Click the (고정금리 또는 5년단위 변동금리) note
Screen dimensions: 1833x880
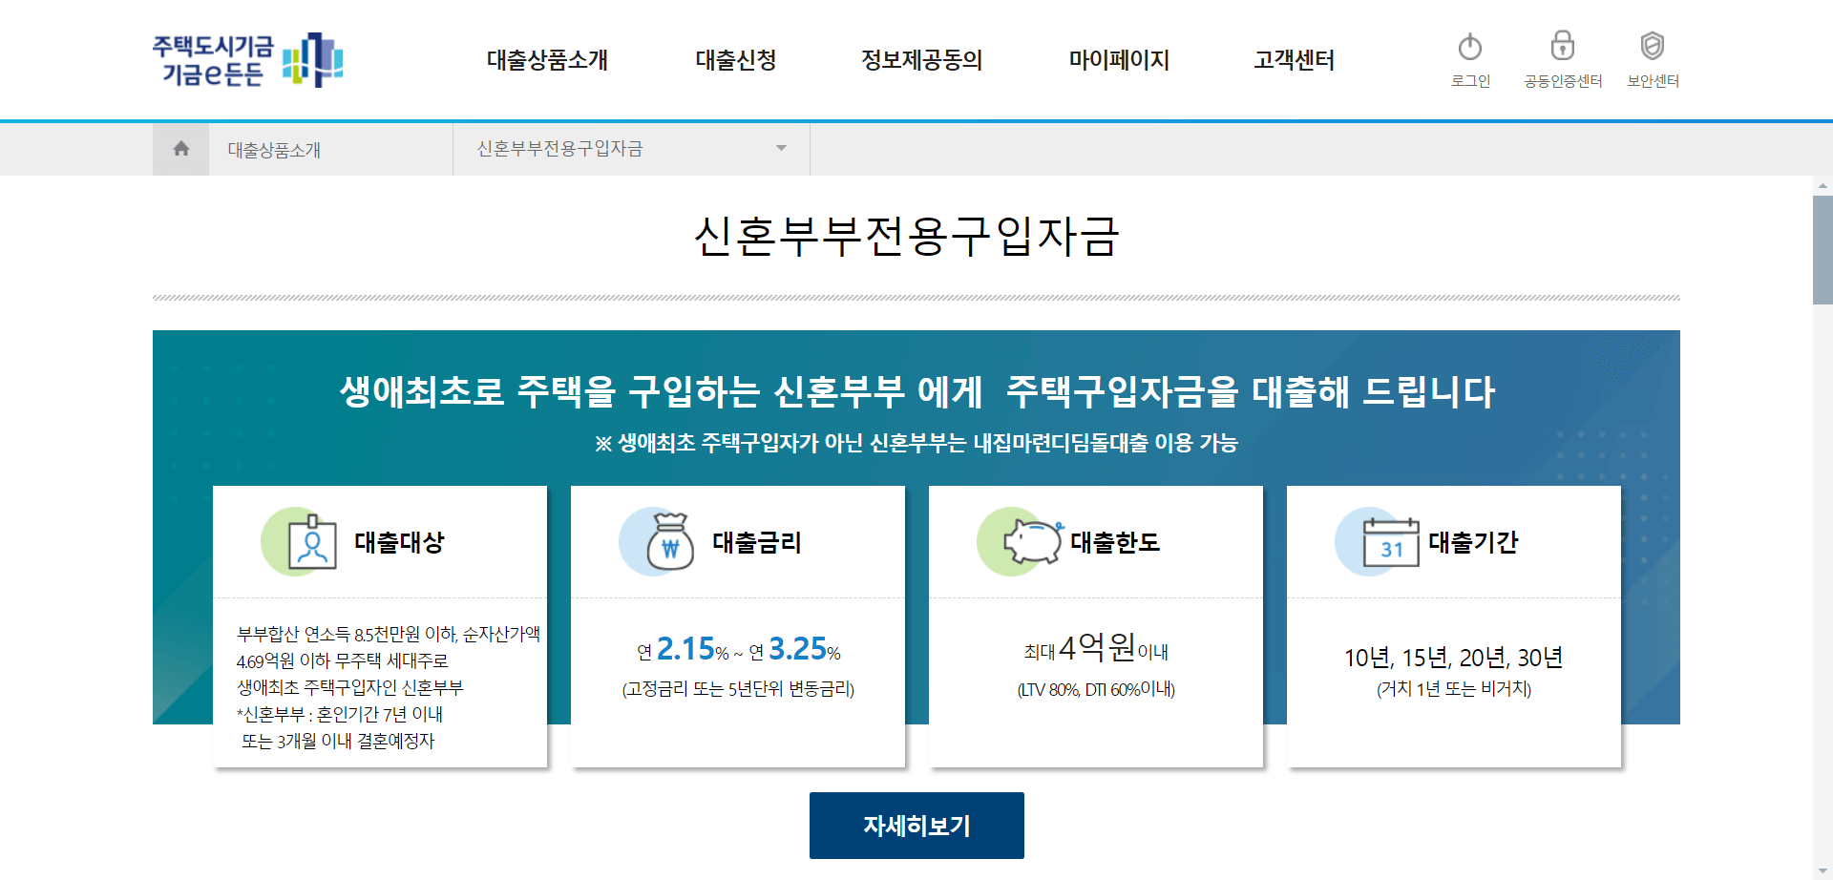coord(738,689)
